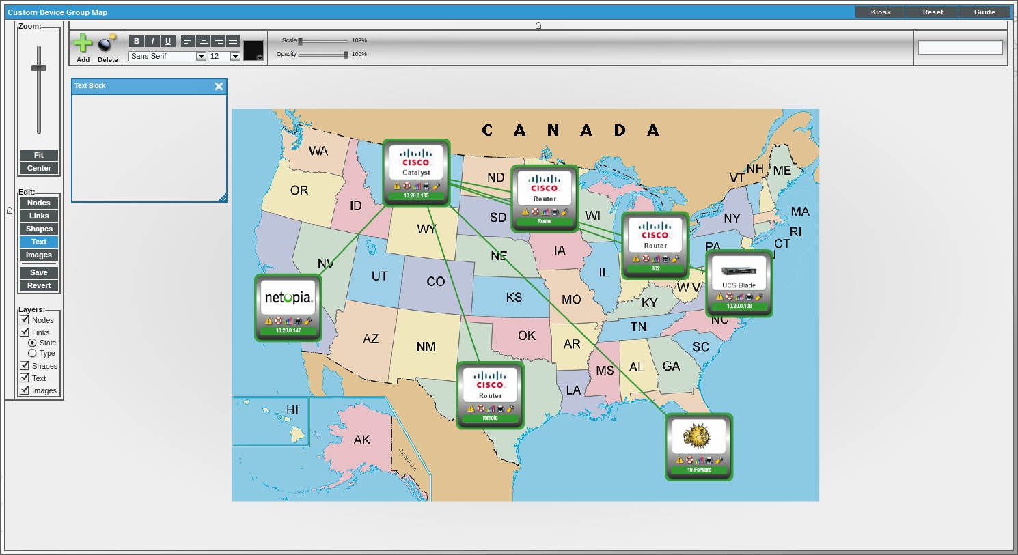
Task: Open the font size dropdown
Action: coord(235,56)
